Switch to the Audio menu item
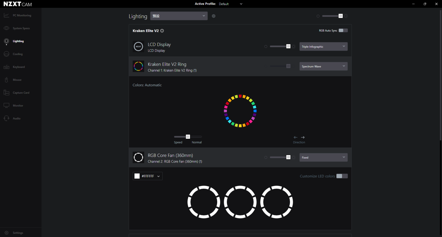Image resolution: width=442 pixels, height=237 pixels. point(17,119)
